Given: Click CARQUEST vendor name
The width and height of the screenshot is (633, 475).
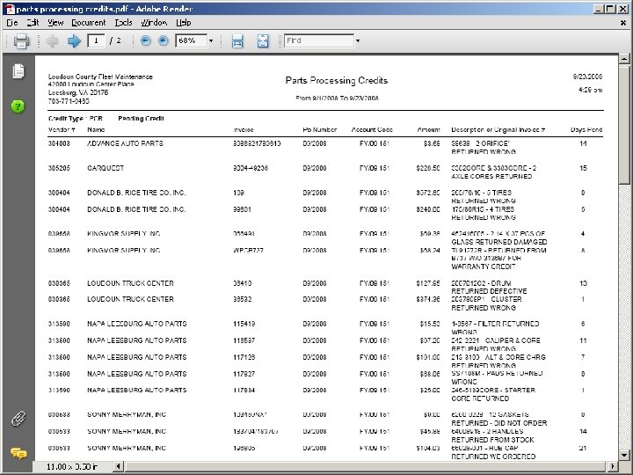Looking at the screenshot, I should click(105, 168).
